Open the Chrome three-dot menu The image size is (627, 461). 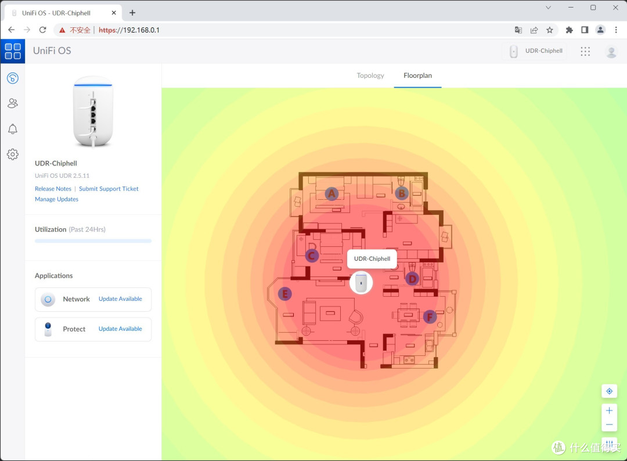click(616, 30)
